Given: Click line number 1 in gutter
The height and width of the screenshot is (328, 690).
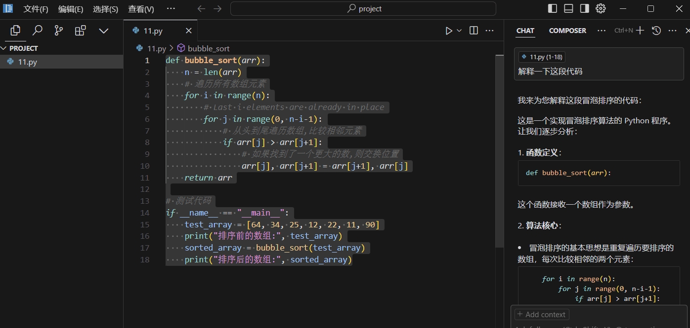Looking at the screenshot, I should click(146, 61).
